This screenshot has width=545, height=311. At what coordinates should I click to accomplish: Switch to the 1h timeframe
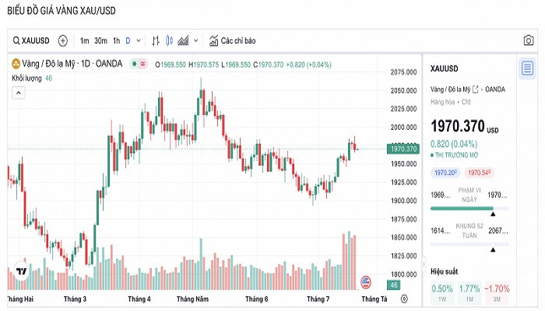coord(116,40)
